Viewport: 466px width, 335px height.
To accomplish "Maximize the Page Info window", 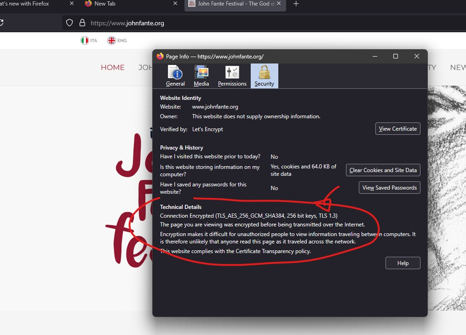I will 396,56.
